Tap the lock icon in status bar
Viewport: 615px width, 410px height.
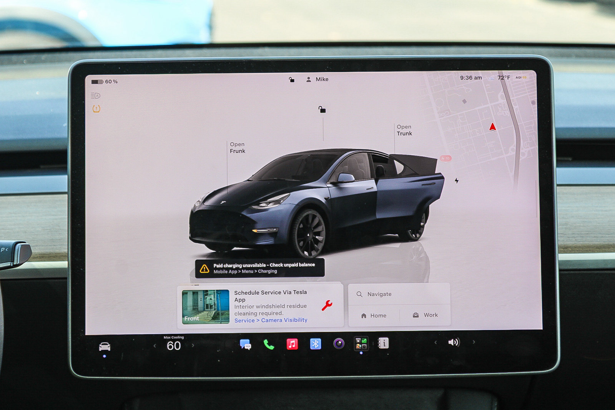[x=292, y=80]
